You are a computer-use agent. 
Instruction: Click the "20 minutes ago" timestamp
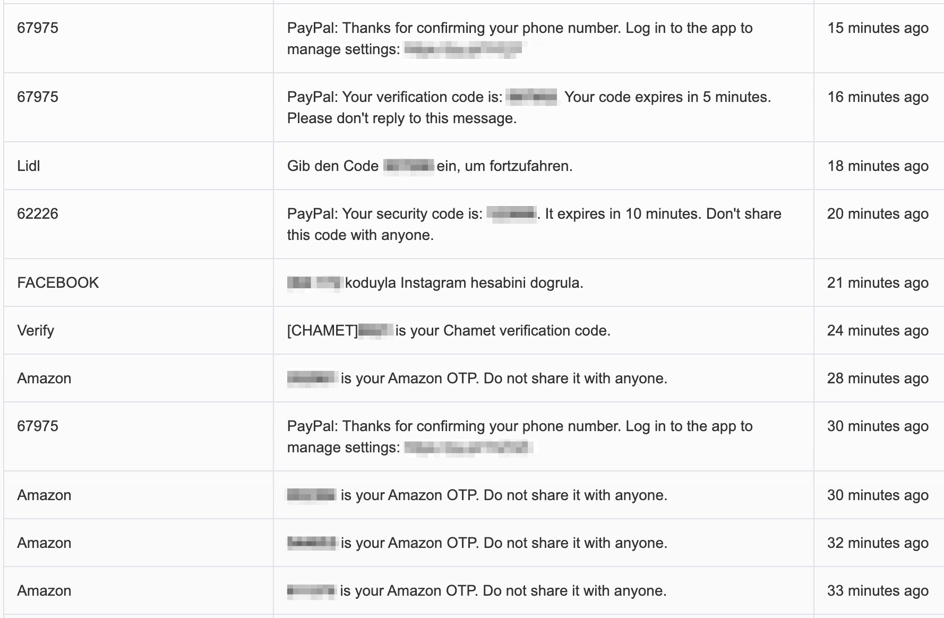pyautogui.click(x=878, y=214)
